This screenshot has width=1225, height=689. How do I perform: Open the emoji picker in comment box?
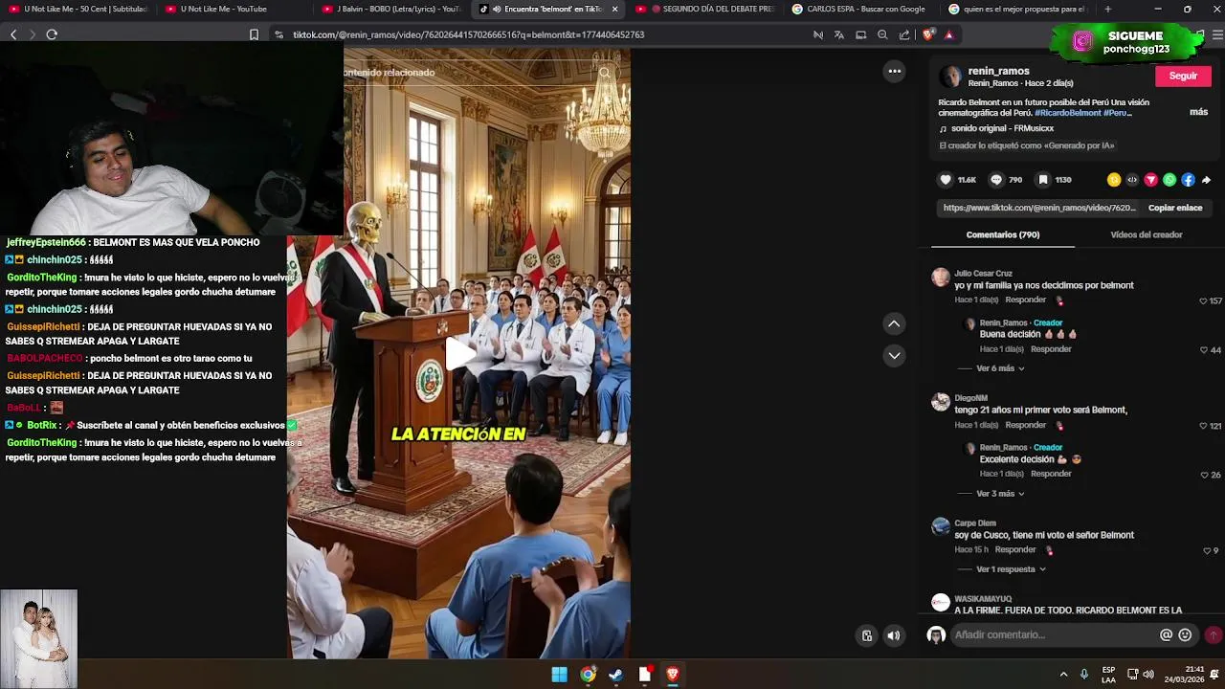(1185, 634)
